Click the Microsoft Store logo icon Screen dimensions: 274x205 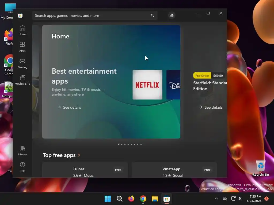coord(20,15)
